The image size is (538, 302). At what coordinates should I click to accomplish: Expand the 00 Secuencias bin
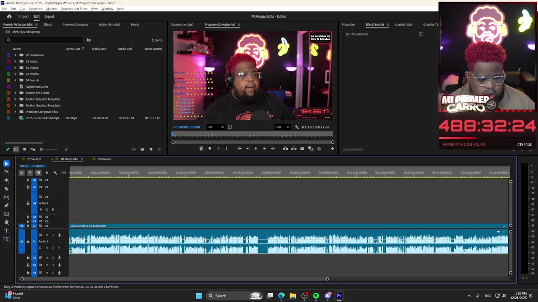pos(15,55)
